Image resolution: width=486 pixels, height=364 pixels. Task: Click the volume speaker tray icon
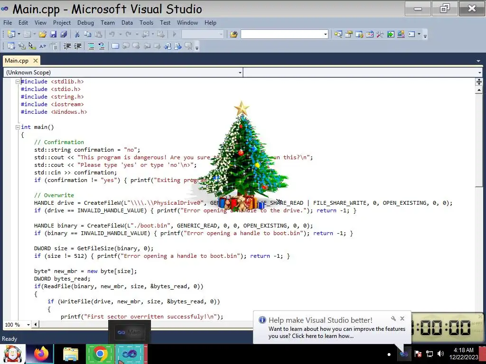(x=440, y=354)
